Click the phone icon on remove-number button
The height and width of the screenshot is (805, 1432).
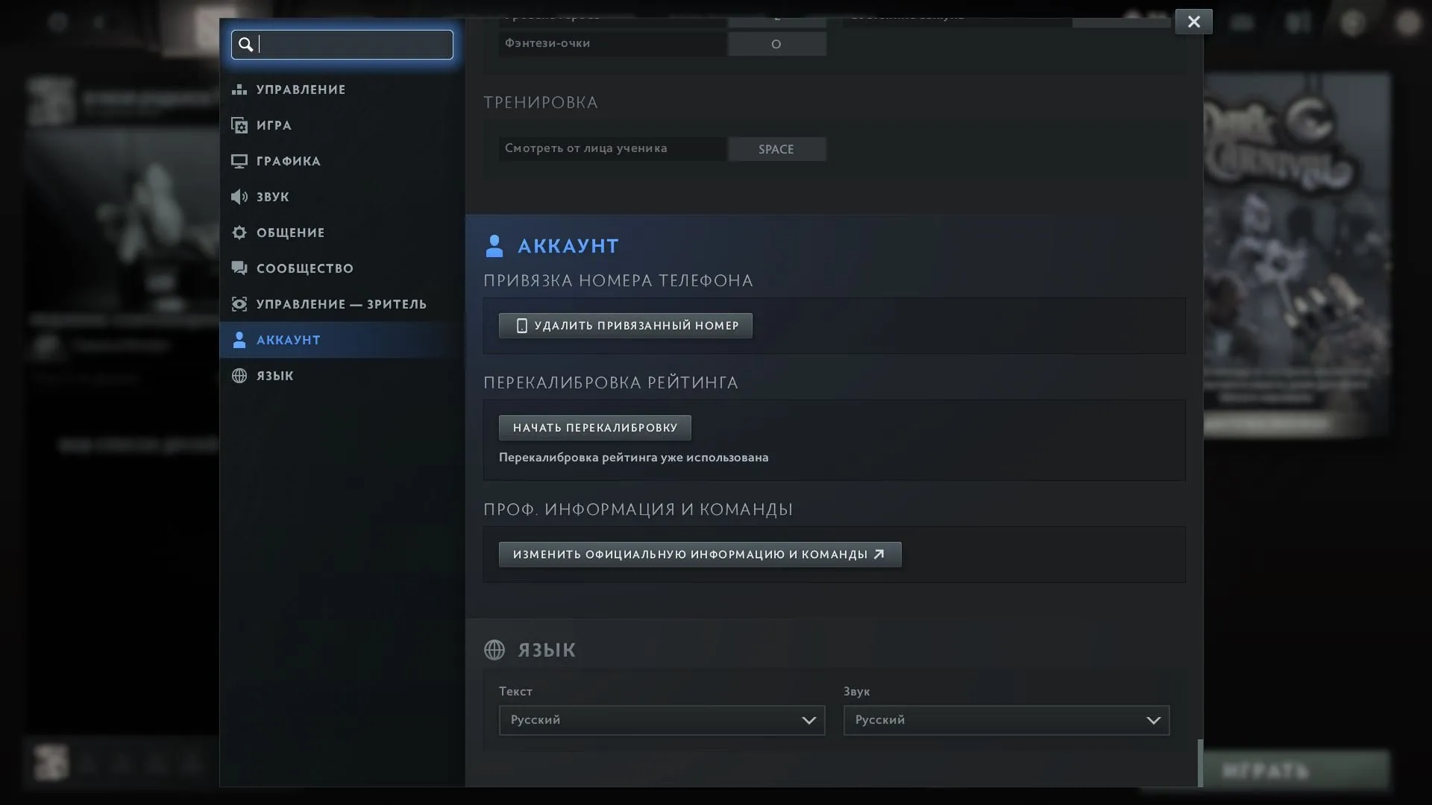(522, 326)
